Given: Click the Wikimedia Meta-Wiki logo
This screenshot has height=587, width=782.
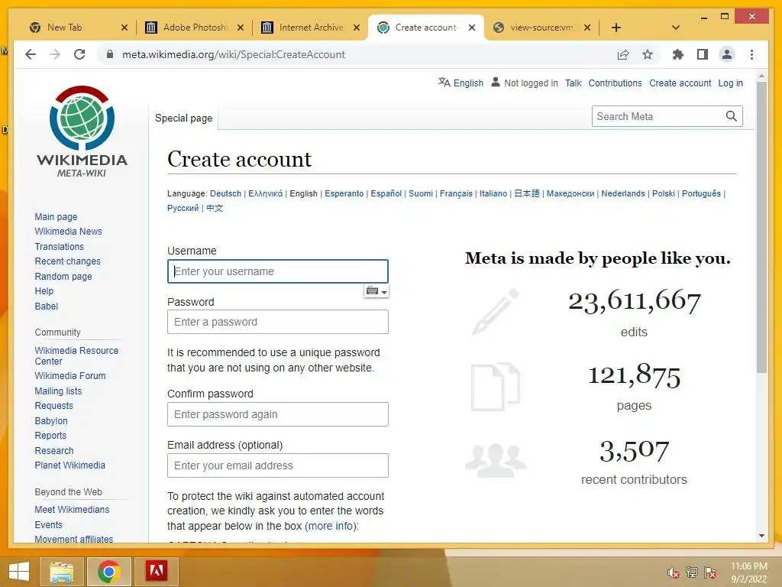Looking at the screenshot, I should point(82,131).
